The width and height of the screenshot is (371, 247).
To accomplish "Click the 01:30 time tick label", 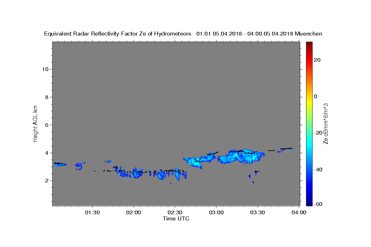I will tap(92, 212).
